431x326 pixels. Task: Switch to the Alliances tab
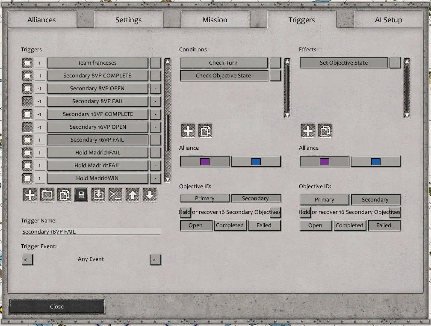pyautogui.click(x=41, y=20)
